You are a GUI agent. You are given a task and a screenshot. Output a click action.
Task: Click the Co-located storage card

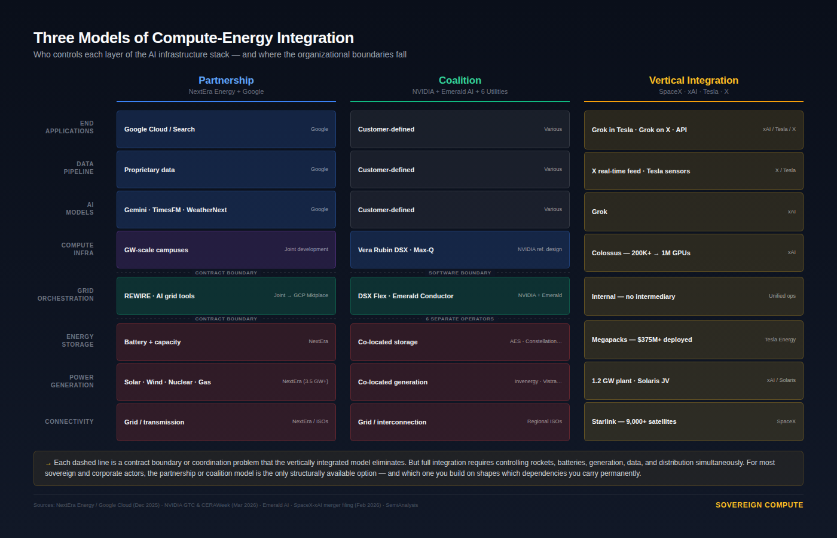[460, 342]
